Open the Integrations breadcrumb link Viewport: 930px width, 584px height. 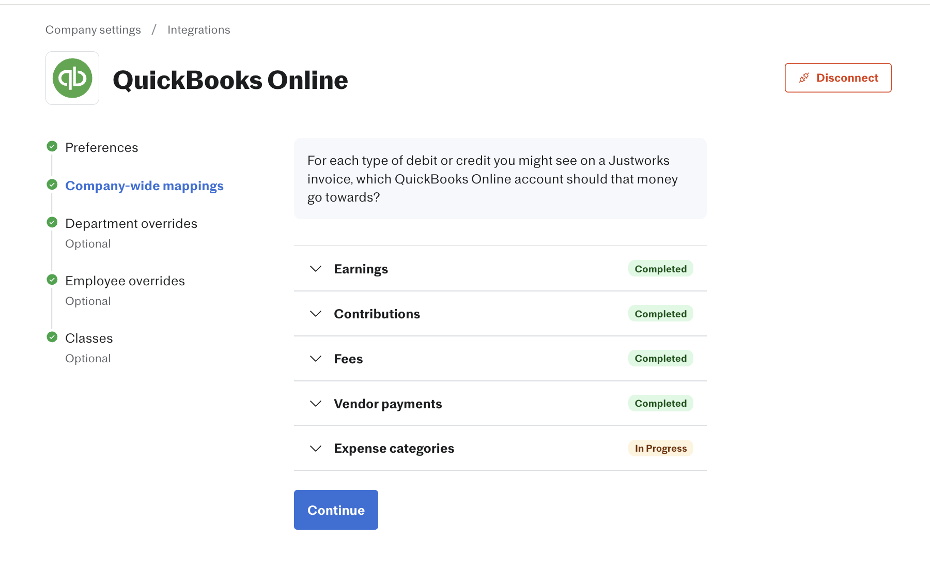(x=199, y=30)
